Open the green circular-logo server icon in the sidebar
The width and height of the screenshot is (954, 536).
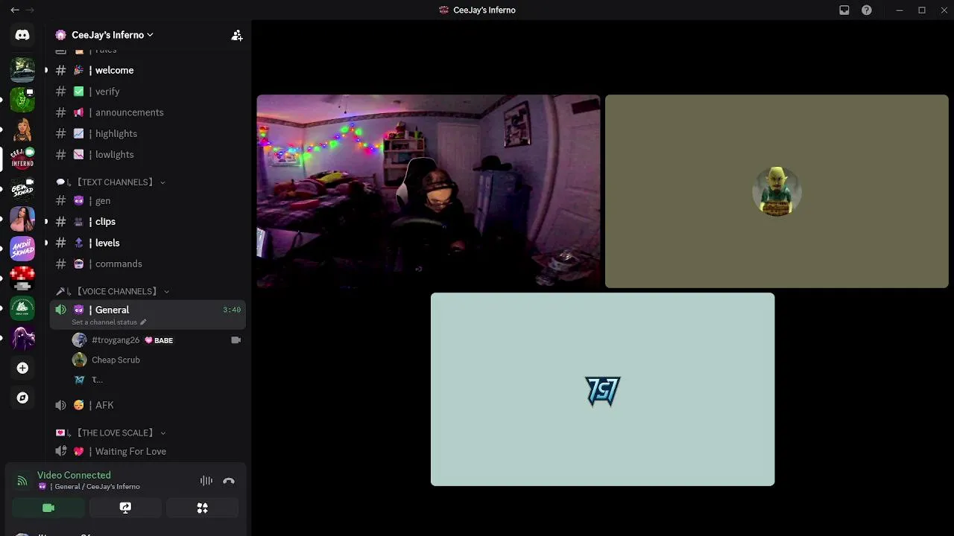(x=22, y=307)
